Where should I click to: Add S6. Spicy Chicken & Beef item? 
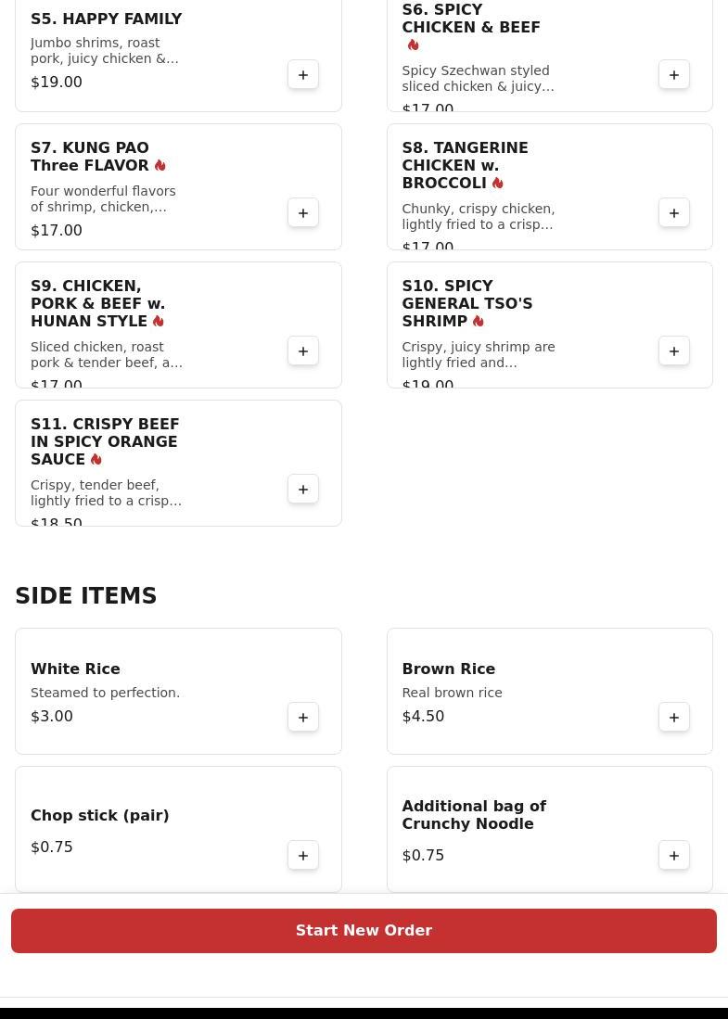coord(674,75)
